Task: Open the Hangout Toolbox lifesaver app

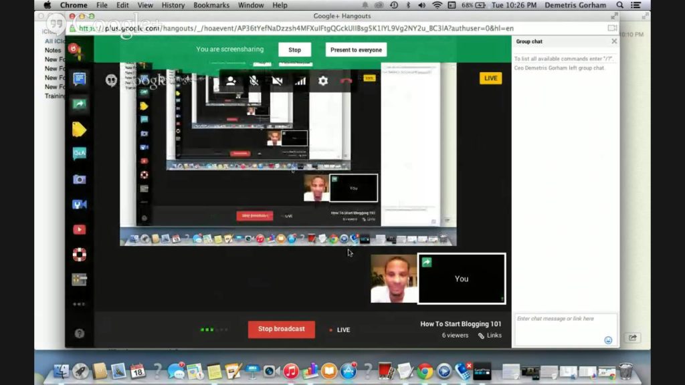Action: click(79, 255)
